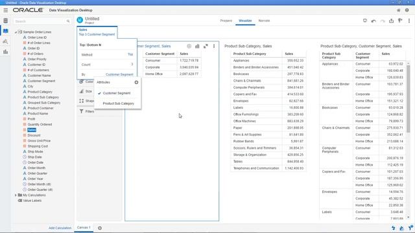Redo the last edit

point(383,21)
